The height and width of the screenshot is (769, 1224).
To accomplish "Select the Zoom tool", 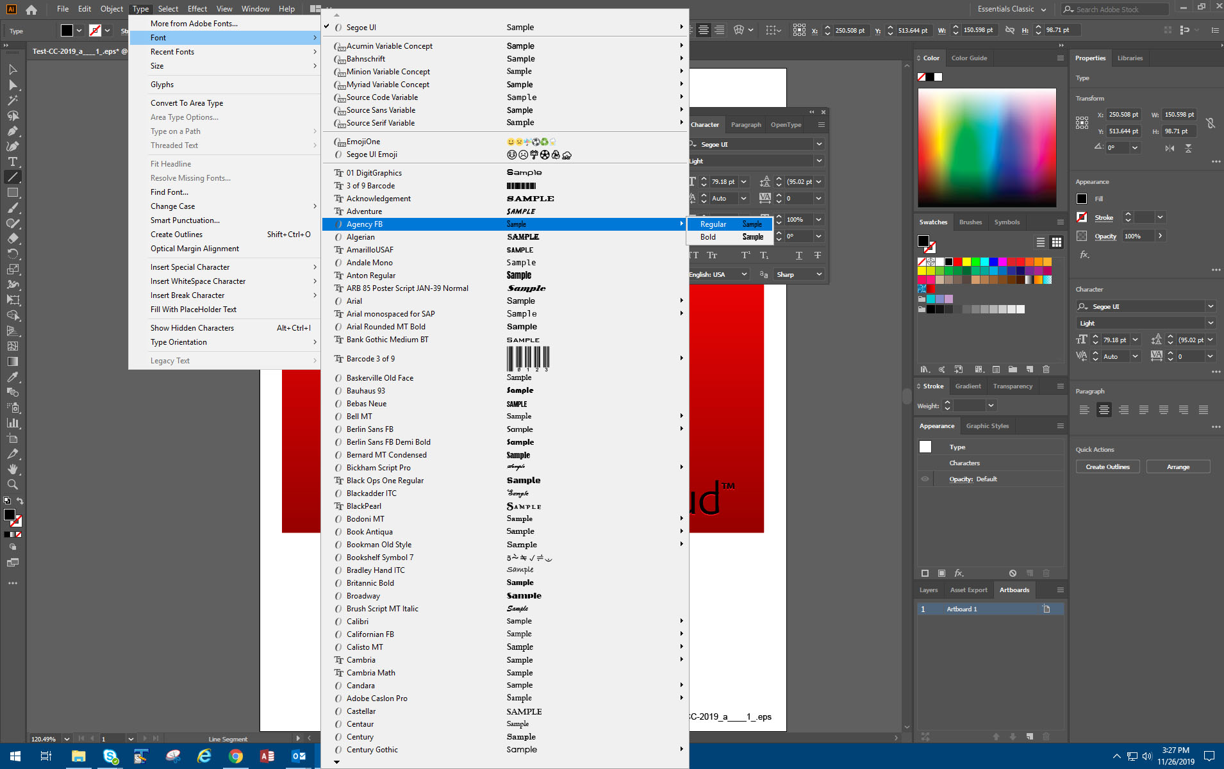I will pyautogui.click(x=12, y=485).
